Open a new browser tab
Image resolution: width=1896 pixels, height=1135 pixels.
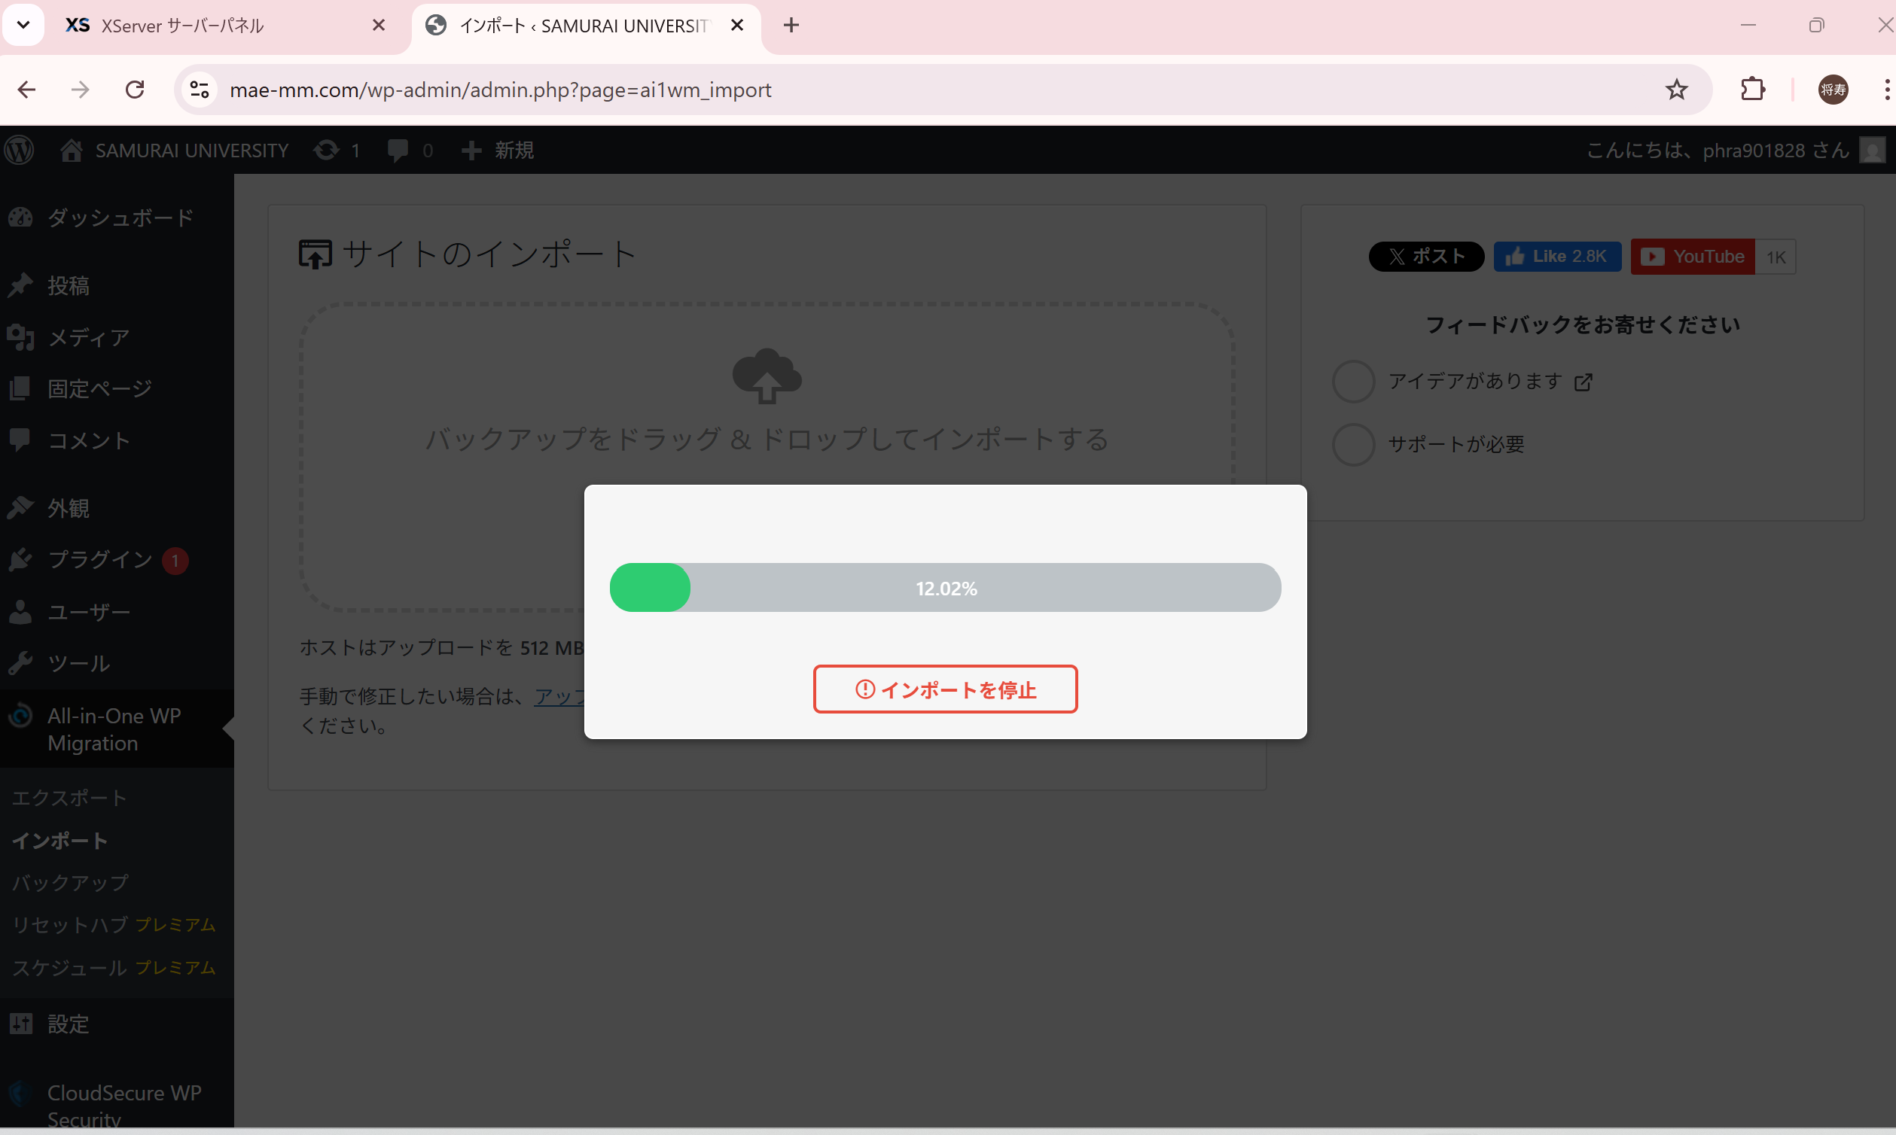click(791, 26)
